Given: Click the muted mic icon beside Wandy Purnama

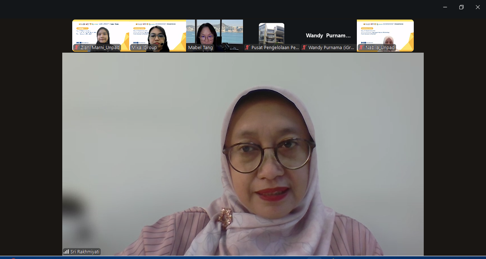Looking at the screenshot, I should click(x=304, y=48).
